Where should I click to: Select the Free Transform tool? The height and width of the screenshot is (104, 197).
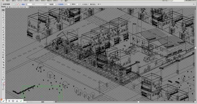pyautogui.click(x=3, y=48)
